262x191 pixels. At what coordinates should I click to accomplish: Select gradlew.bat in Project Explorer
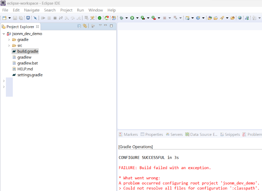26,63
